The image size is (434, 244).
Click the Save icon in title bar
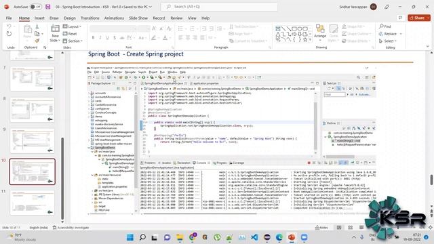(48, 7)
